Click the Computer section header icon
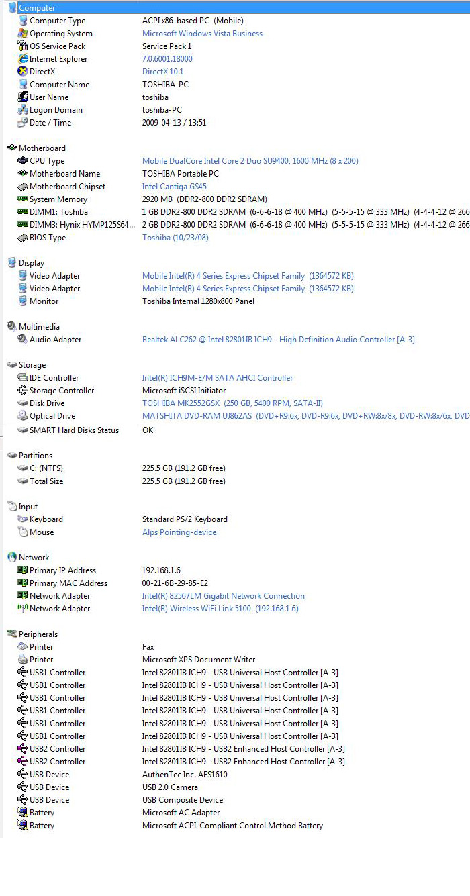This screenshot has width=470, height=896. (12, 8)
